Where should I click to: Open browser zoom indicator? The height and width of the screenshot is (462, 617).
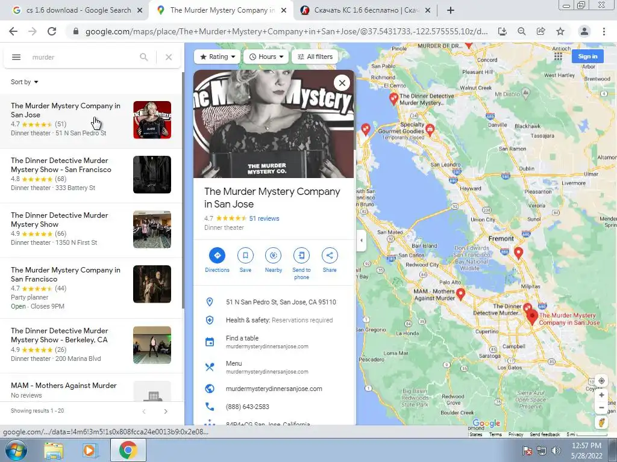pyautogui.click(x=522, y=31)
